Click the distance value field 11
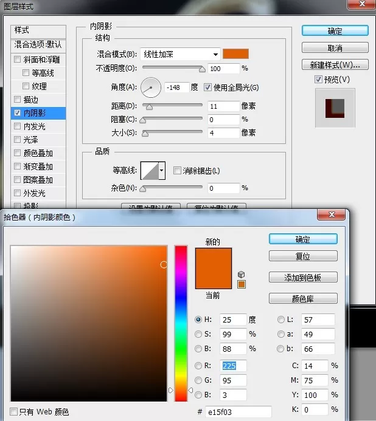 pos(223,106)
